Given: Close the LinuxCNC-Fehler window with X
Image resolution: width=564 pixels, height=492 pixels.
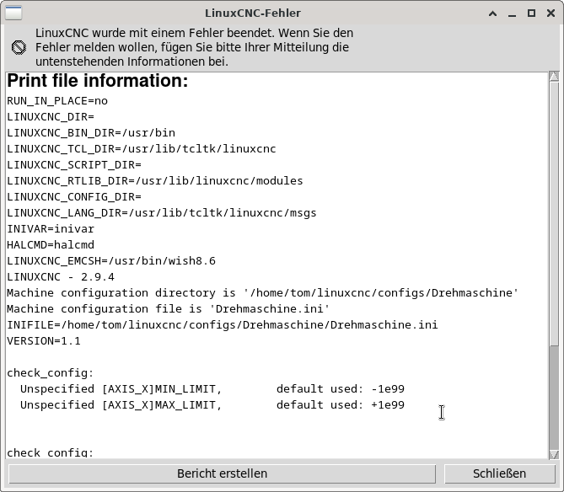Looking at the screenshot, I should (x=551, y=13).
